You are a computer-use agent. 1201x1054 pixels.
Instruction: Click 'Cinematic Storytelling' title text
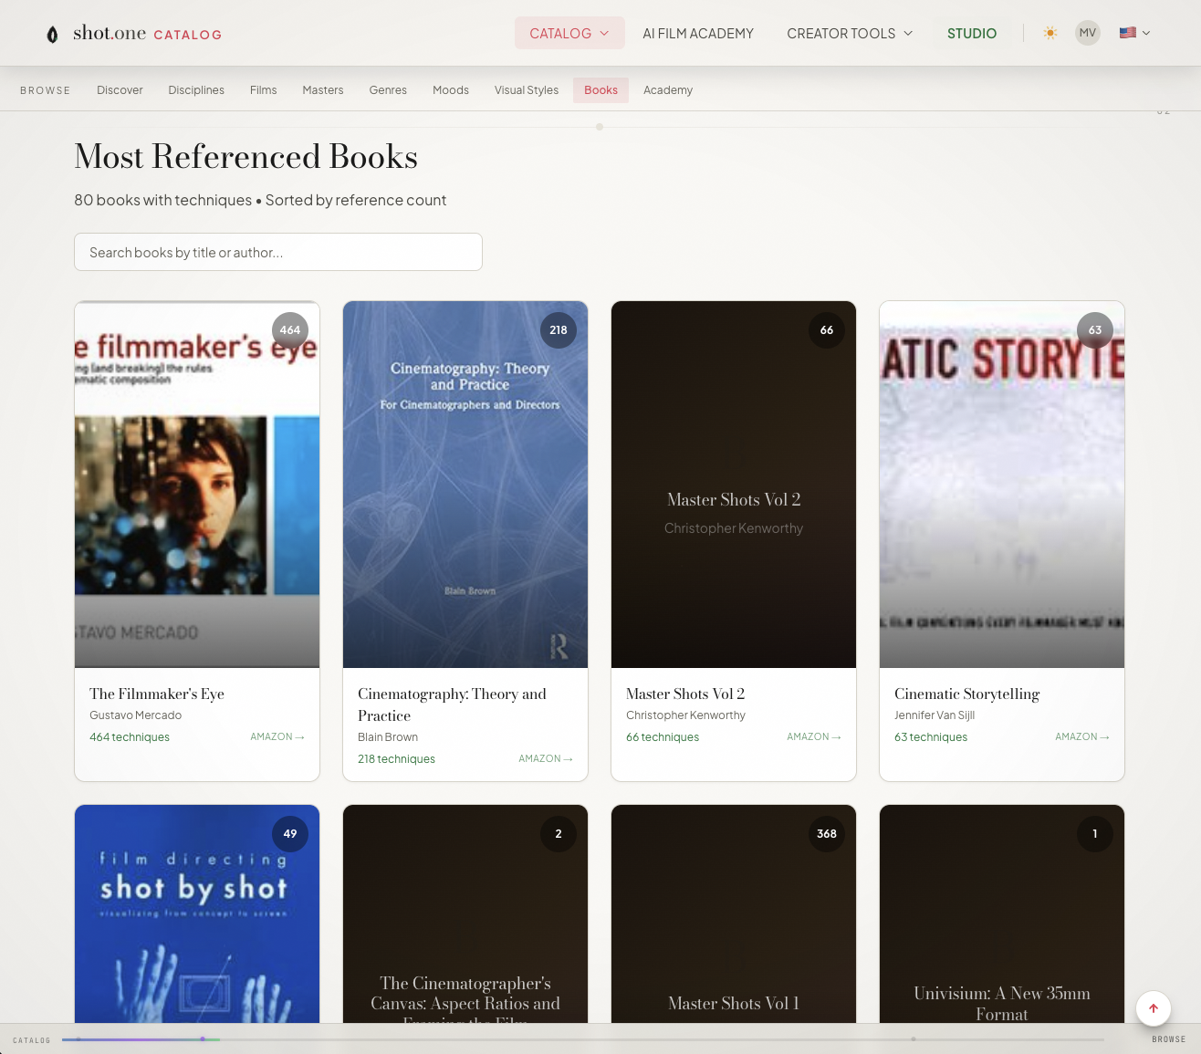967,694
